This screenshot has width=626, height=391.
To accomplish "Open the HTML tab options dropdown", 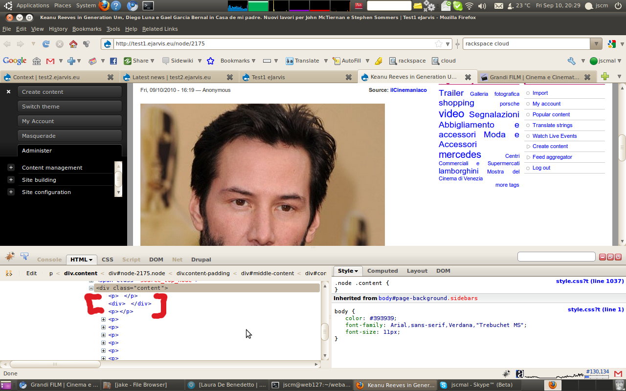I will coord(91,260).
